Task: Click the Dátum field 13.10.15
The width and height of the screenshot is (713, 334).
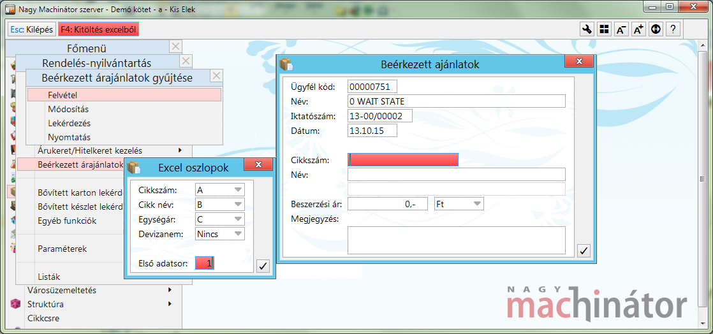Action: [x=372, y=131]
